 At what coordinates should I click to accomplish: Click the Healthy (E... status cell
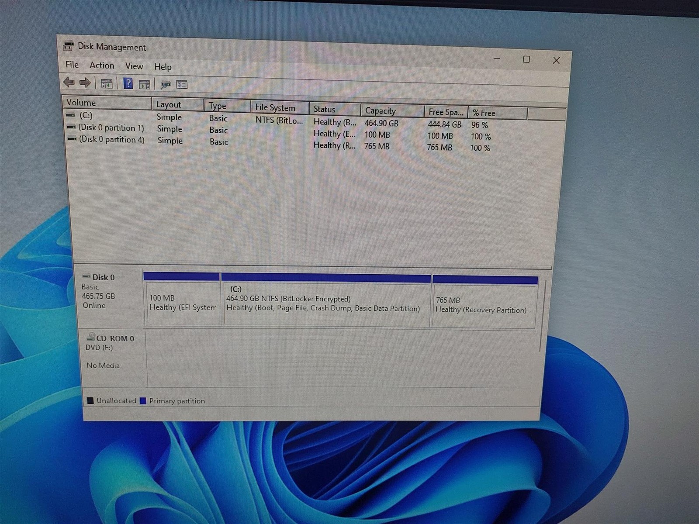pyautogui.click(x=334, y=134)
